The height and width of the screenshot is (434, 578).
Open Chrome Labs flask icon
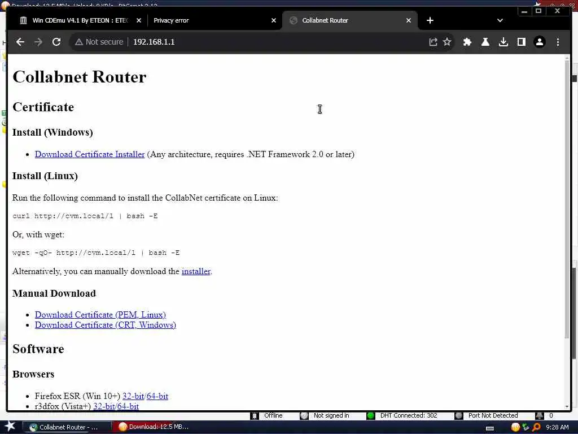tap(485, 42)
